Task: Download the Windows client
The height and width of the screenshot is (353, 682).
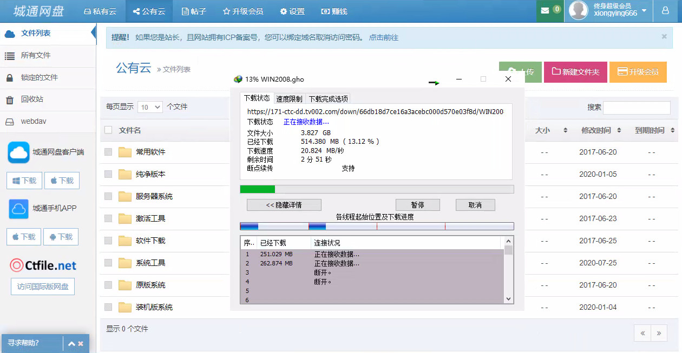Action: click(24, 181)
